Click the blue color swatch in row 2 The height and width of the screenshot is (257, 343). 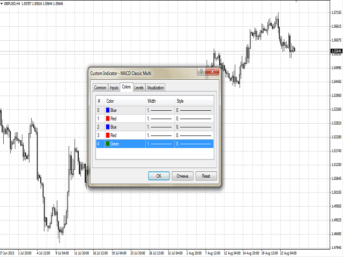(108, 127)
